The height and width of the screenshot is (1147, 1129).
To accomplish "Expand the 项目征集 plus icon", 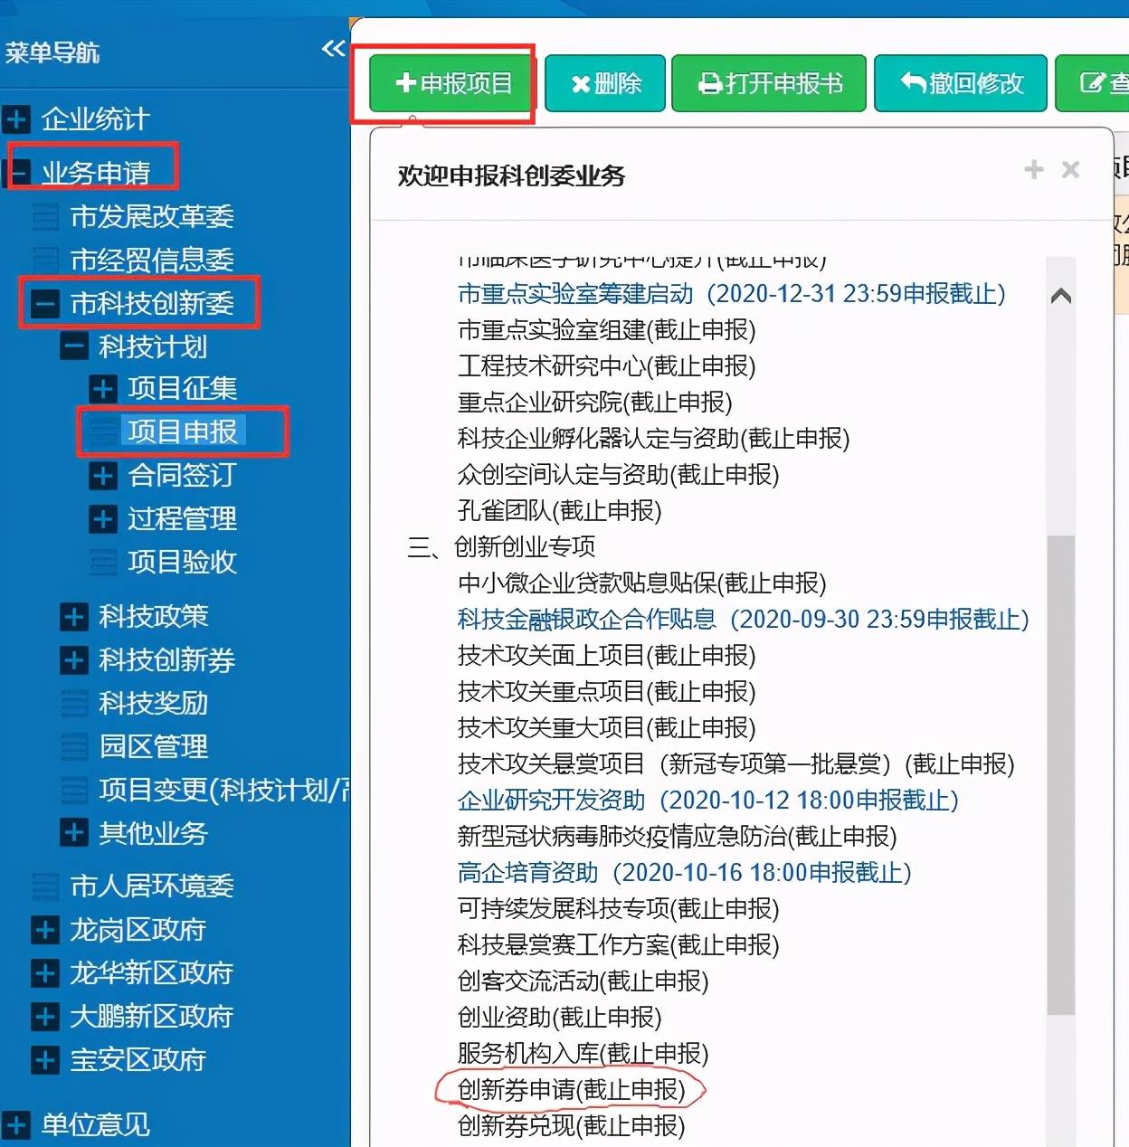I will point(103,388).
